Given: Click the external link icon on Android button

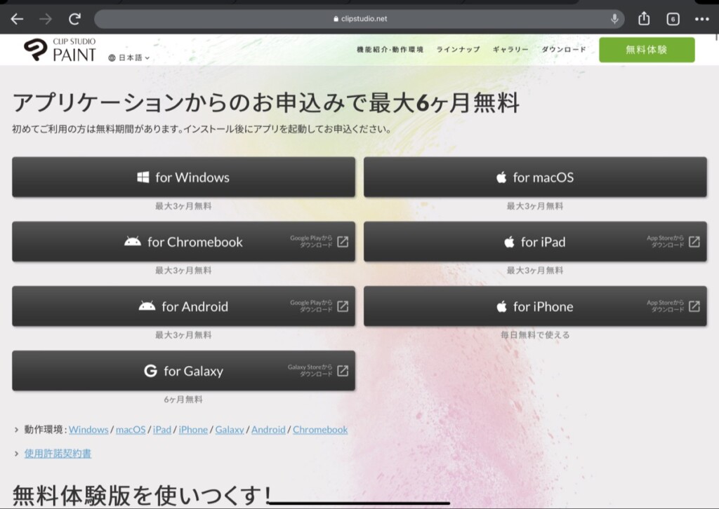Looking at the screenshot, I should (343, 306).
